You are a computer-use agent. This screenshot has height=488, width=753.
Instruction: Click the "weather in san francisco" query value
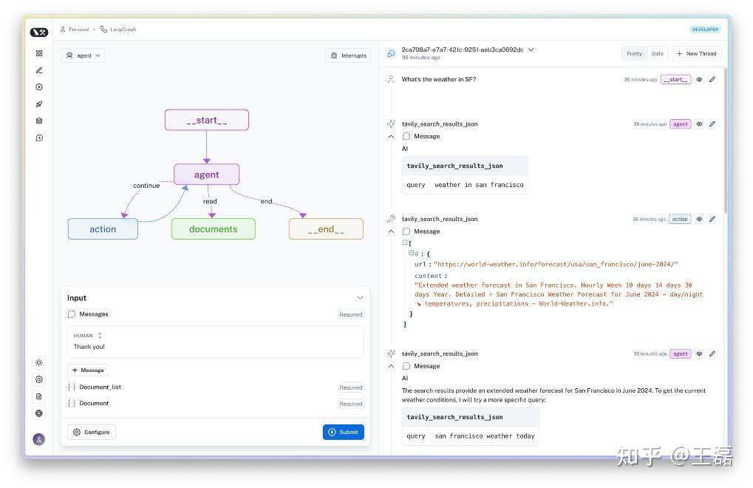(479, 185)
